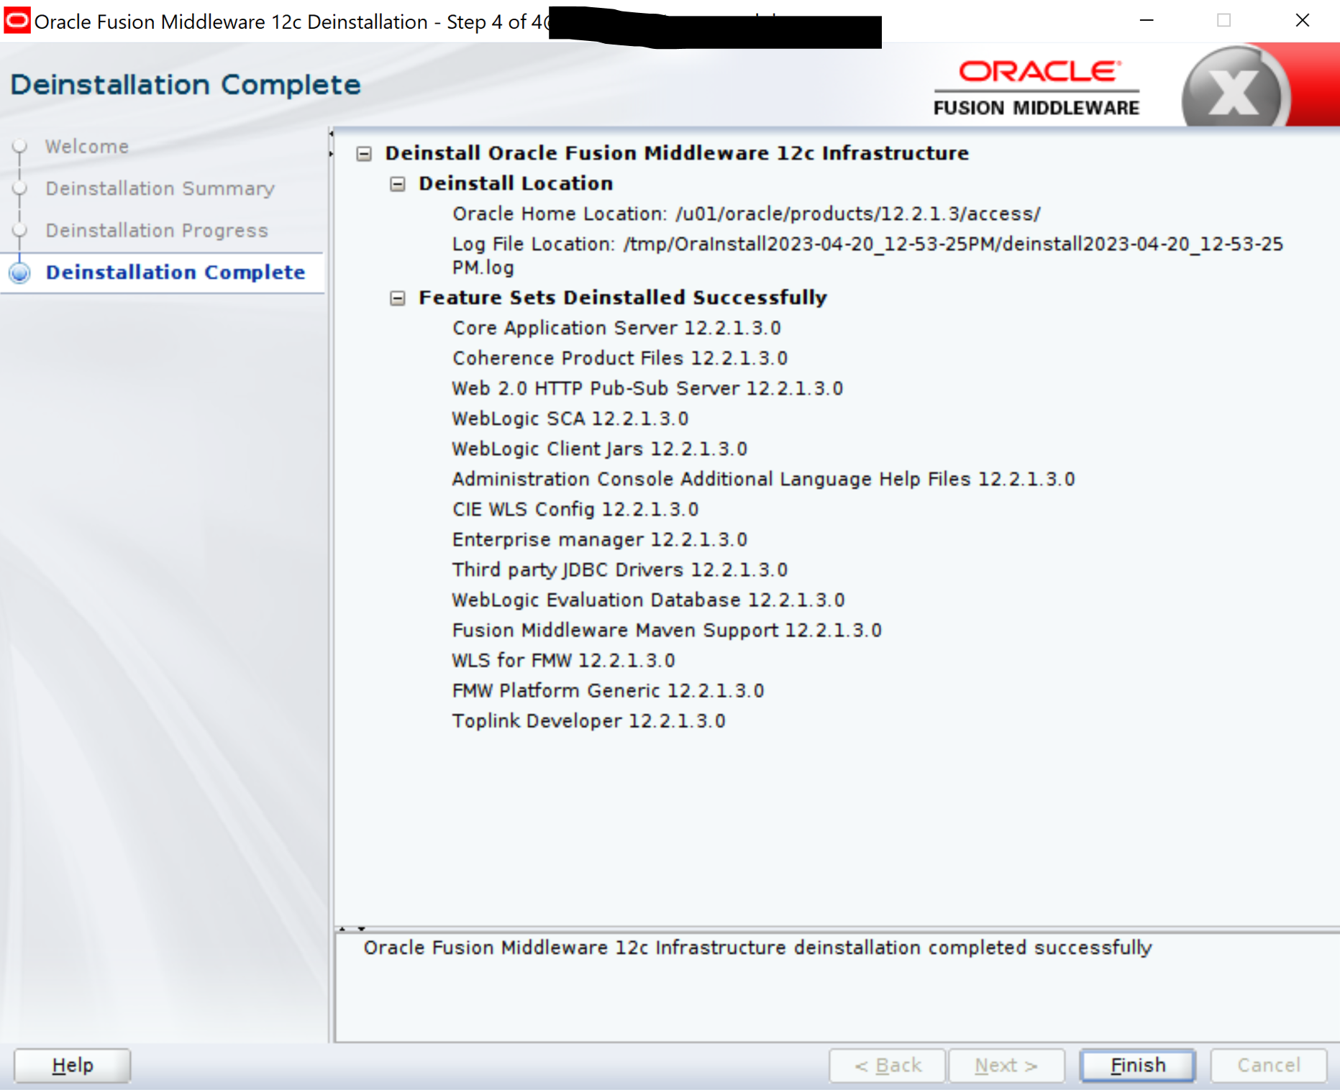1340x1090 pixels.
Task: Collapse the Deinstall Oracle Fusion Middleware node
Action: click(365, 153)
